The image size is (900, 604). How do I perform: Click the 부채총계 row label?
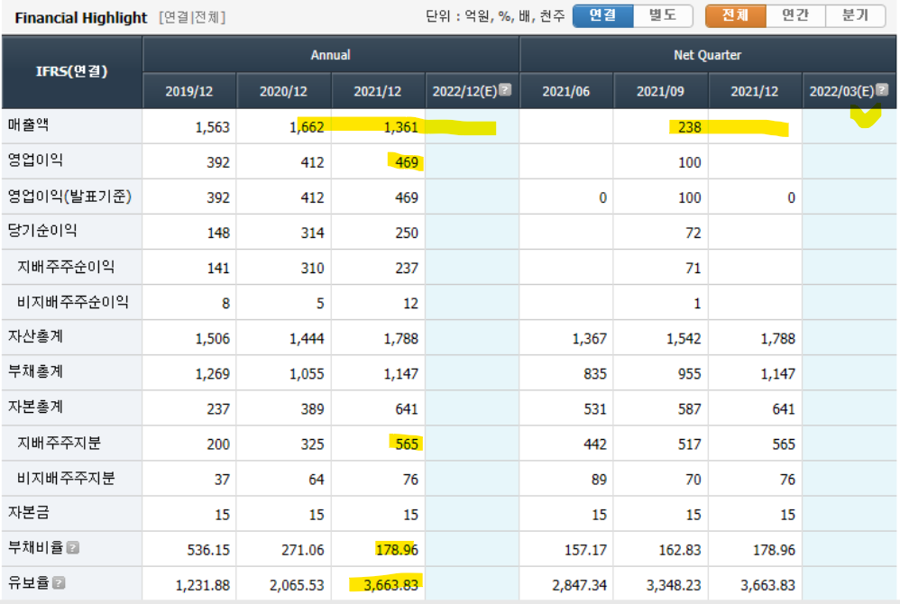35,371
